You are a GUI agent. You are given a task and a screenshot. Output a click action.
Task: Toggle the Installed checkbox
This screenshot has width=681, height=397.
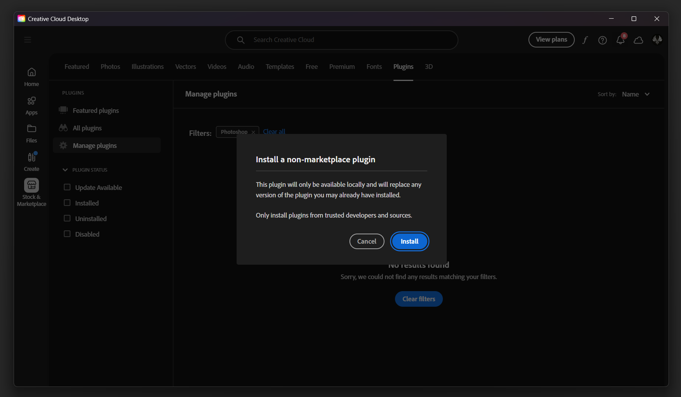(x=67, y=203)
